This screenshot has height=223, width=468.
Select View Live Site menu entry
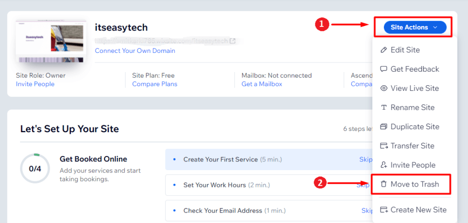(415, 88)
